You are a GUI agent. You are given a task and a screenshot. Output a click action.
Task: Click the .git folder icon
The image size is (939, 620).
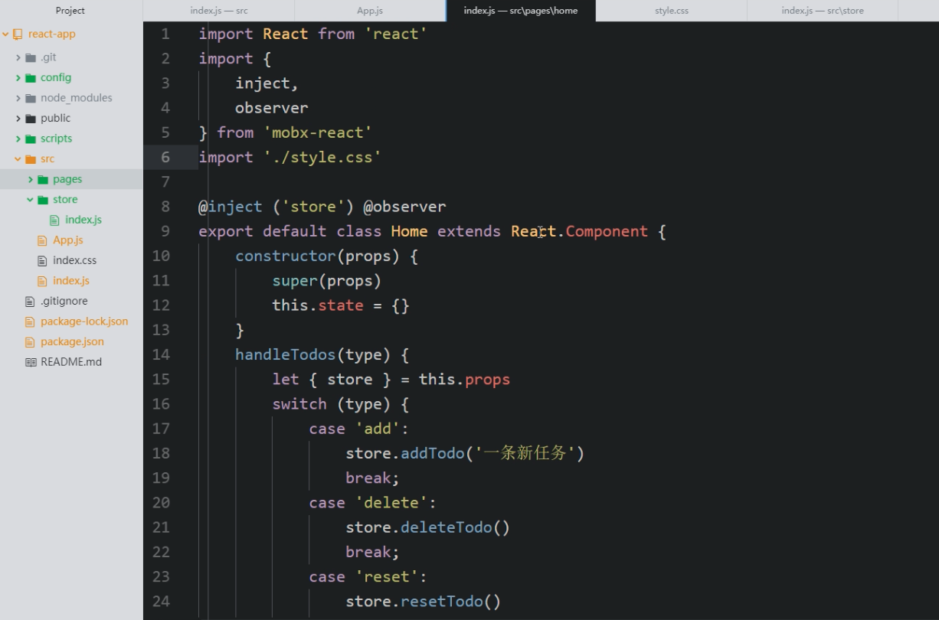[x=31, y=57]
